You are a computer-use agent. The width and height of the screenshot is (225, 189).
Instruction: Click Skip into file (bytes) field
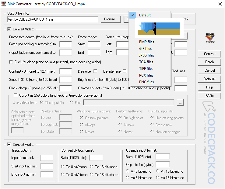163,164
